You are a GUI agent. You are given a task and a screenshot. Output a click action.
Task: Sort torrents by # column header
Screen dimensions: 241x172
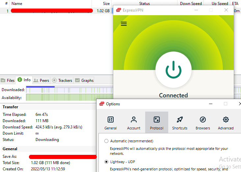(x=5, y=4)
